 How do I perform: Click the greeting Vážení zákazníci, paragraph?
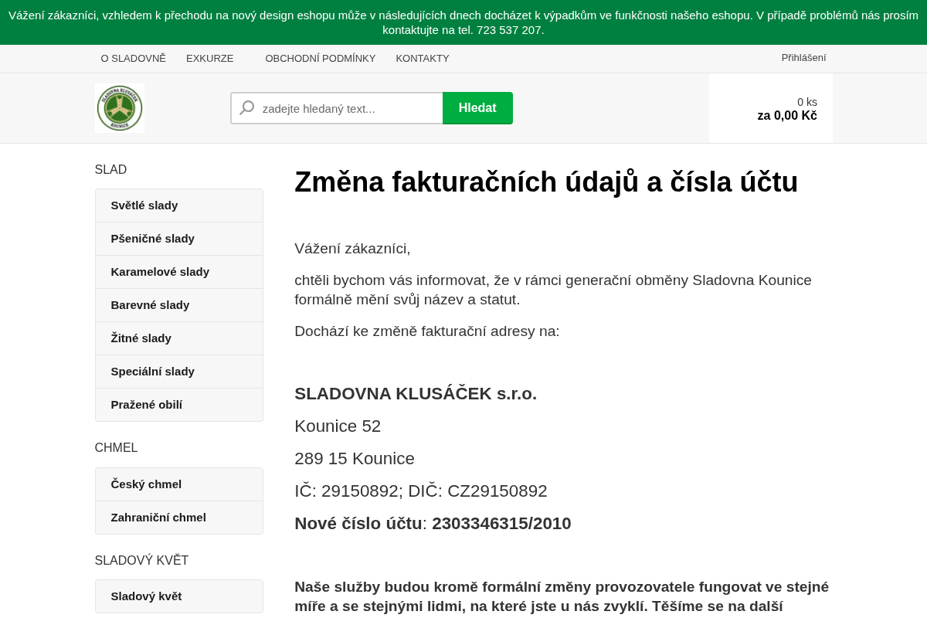[x=352, y=249]
